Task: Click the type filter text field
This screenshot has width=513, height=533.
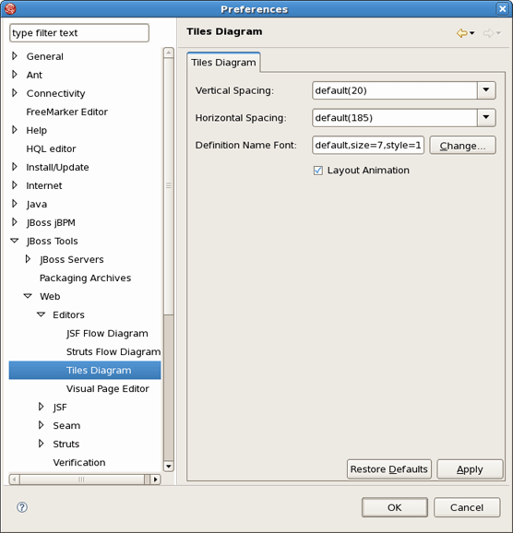Action: tap(79, 33)
